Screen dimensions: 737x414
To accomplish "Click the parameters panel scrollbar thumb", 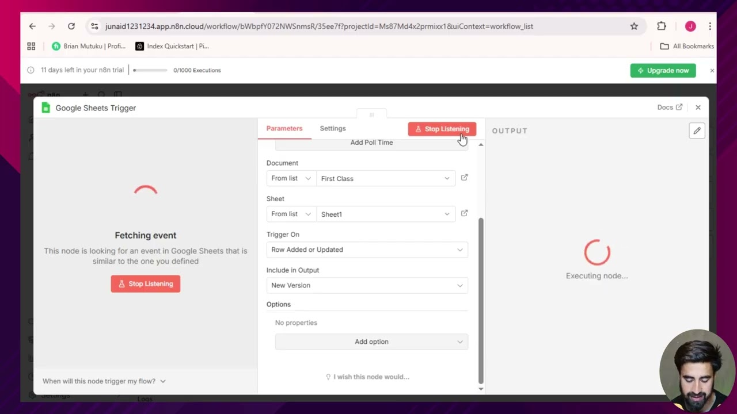I will pyautogui.click(x=481, y=301).
